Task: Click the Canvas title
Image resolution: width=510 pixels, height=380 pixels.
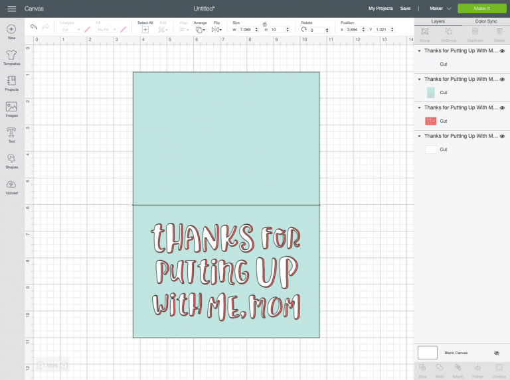Action: click(x=34, y=9)
